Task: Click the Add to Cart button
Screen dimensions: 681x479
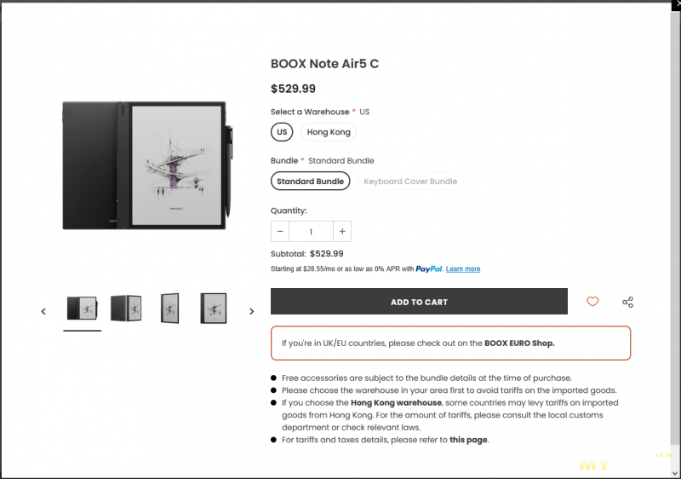Action: [419, 302]
